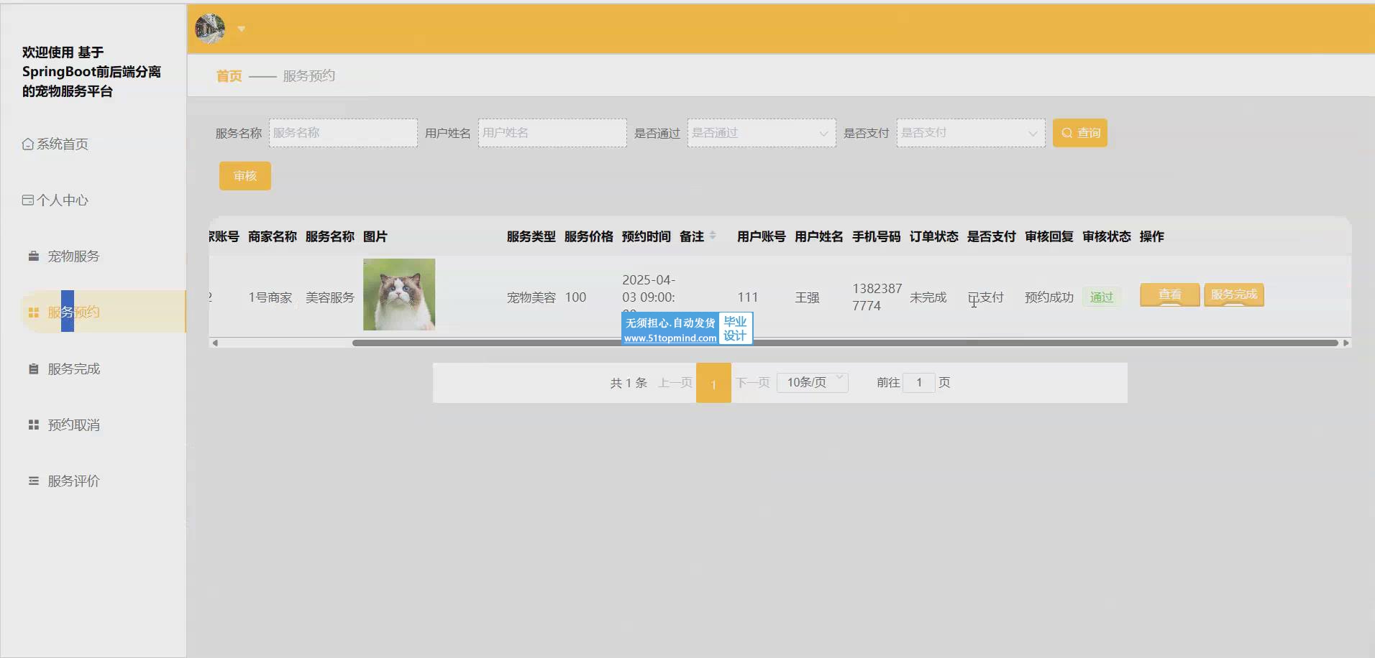This screenshot has width=1375, height=658.
Task: Click the 审核 button
Action: 245,176
